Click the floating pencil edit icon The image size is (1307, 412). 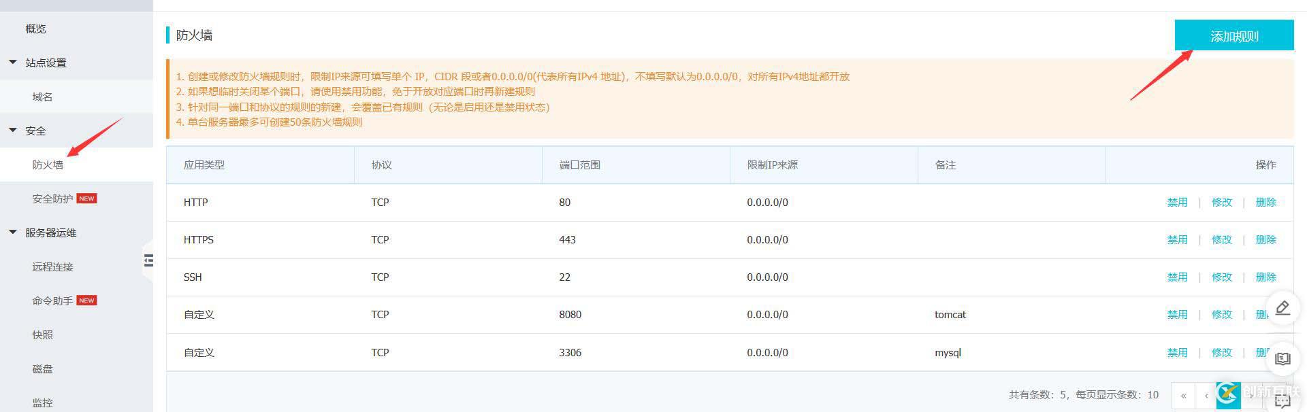(x=1282, y=308)
